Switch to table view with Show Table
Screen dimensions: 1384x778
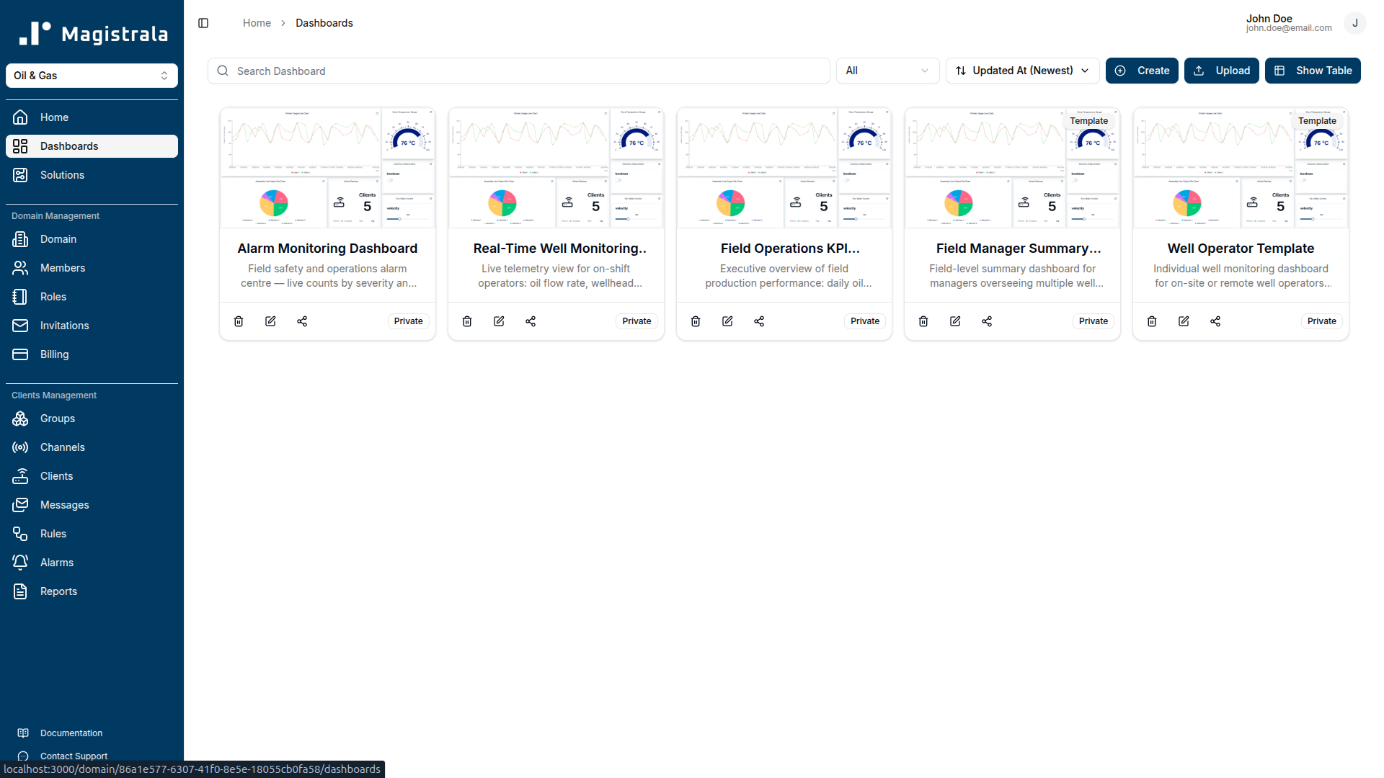pyautogui.click(x=1313, y=70)
